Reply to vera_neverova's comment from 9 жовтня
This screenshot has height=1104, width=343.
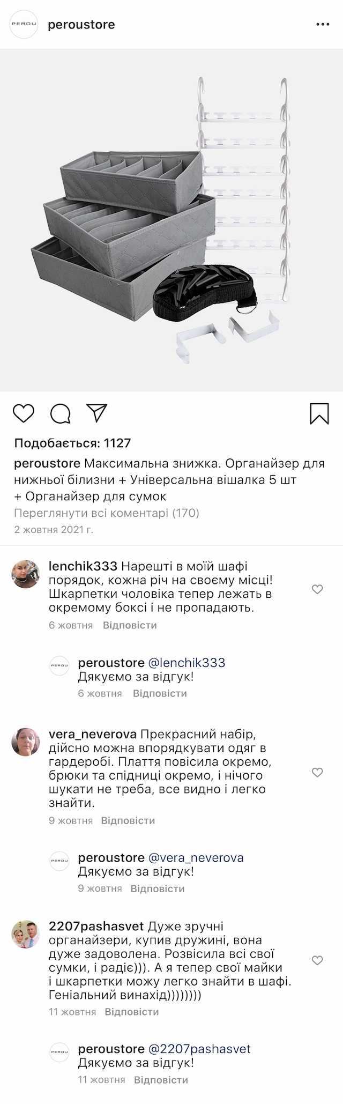click(128, 820)
